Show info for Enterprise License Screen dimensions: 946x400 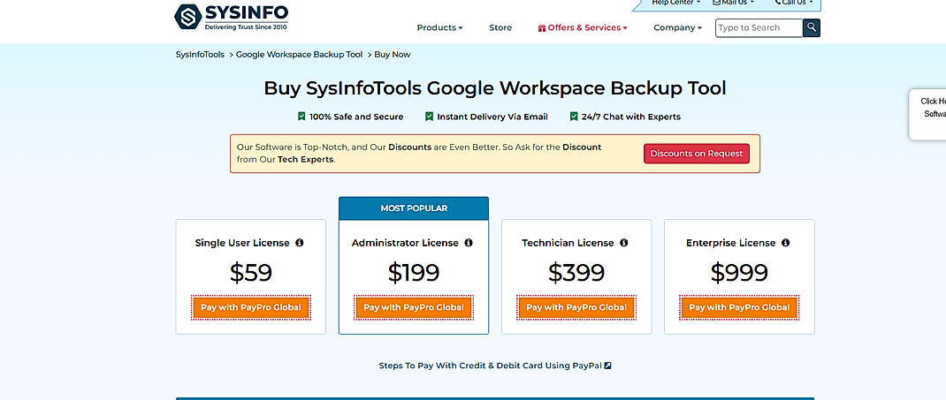click(785, 243)
